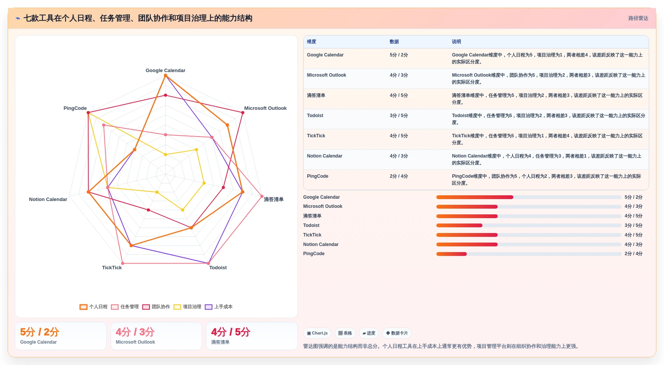Click the 3分 / 5分 value beside Todoist bar

coord(633,225)
